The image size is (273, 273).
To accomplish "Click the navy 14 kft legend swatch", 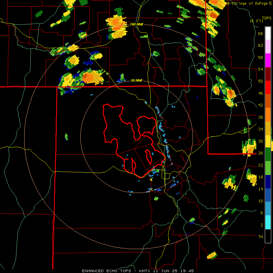I will [x=268, y=182].
